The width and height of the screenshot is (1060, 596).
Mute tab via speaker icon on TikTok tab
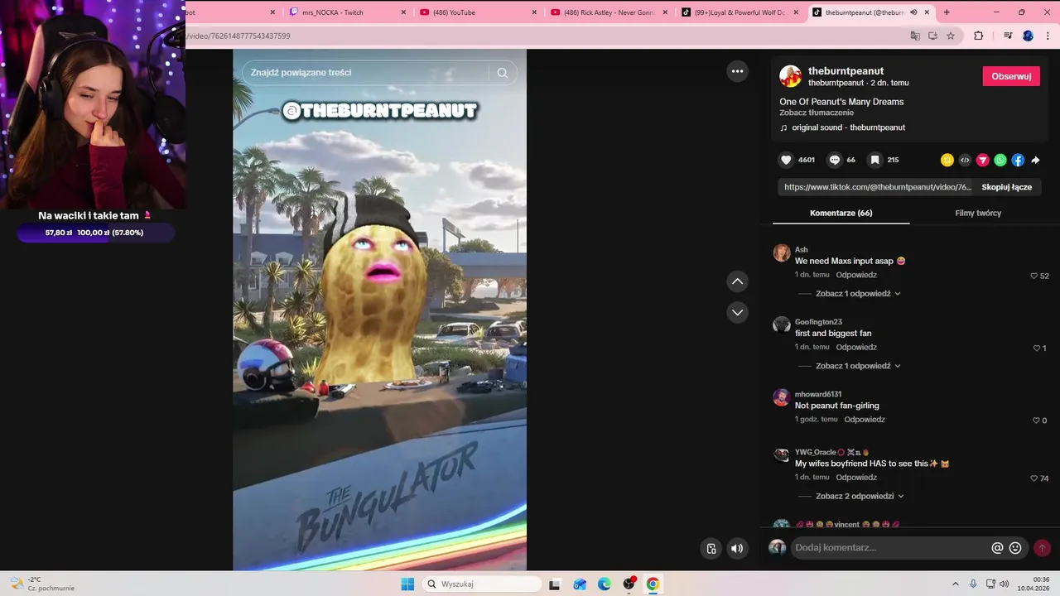pos(913,12)
